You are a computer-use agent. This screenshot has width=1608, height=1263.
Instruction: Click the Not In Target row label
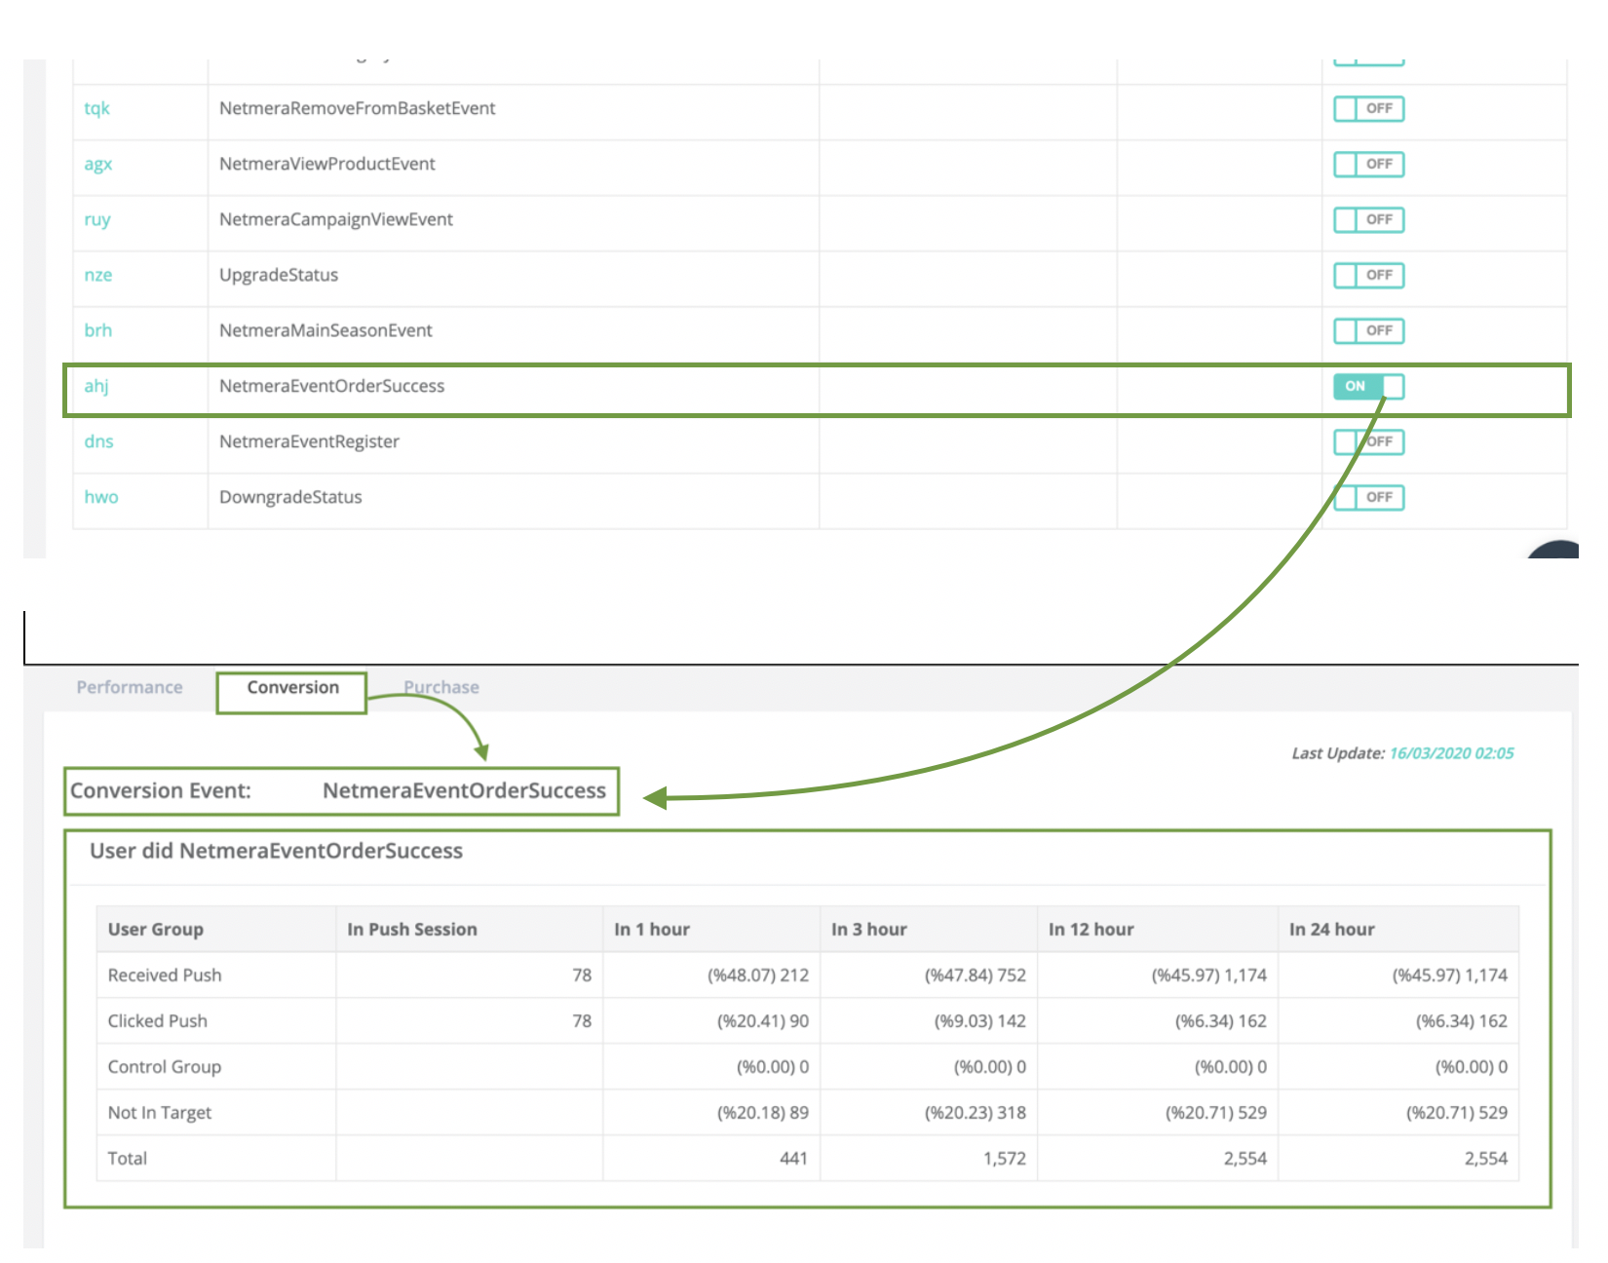click(160, 1113)
